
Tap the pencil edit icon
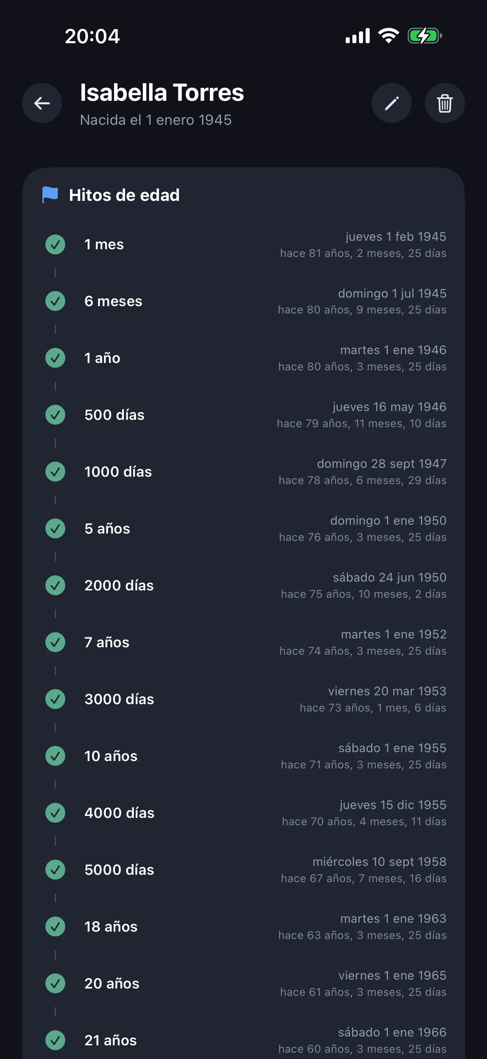click(391, 103)
